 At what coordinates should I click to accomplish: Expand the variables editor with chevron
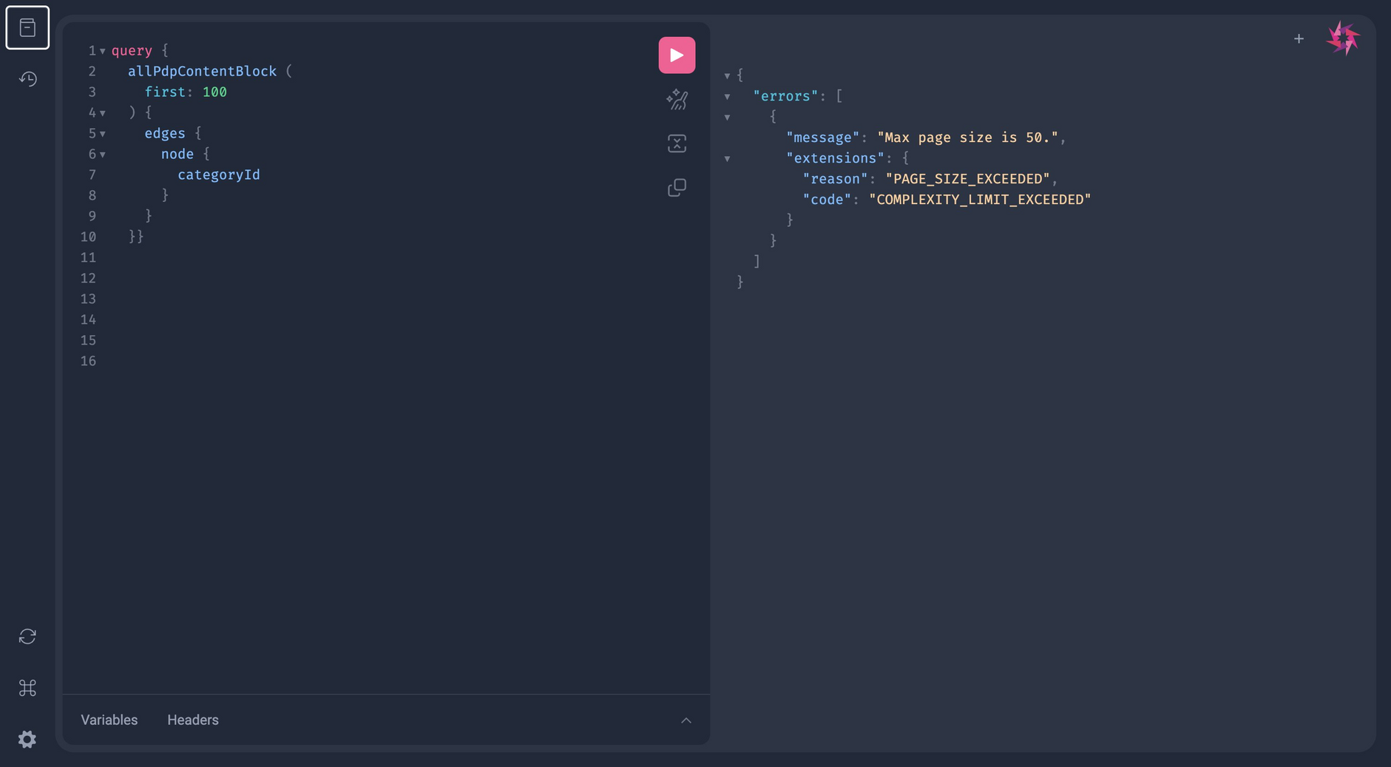coord(686,720)
